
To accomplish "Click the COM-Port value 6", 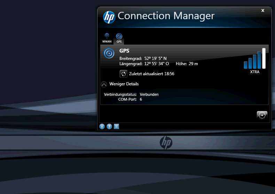I will coord(141,99).
